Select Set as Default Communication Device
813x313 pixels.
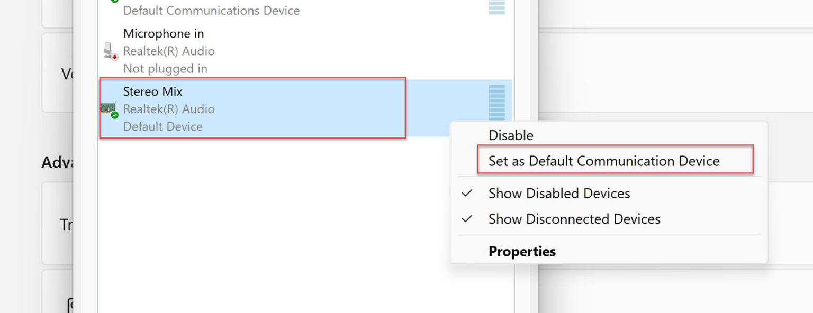click(x=603, y=160)
